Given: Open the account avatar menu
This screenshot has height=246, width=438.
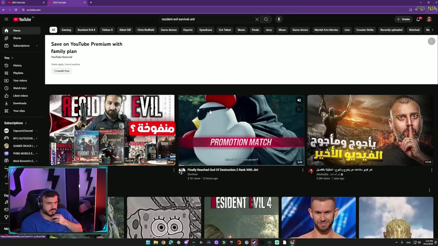Looking at the screenshot, I should 429,19.
